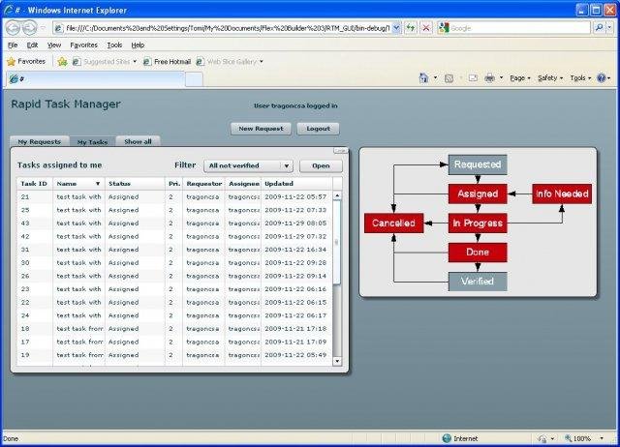Image resolution: width=620 pixels, height=447 pixels.
Task: Select the task row with ID 19
Action: 174,355
